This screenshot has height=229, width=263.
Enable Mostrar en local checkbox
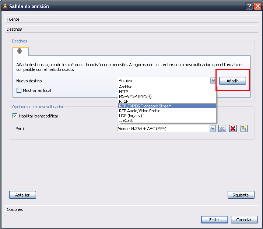click(19, 90)
